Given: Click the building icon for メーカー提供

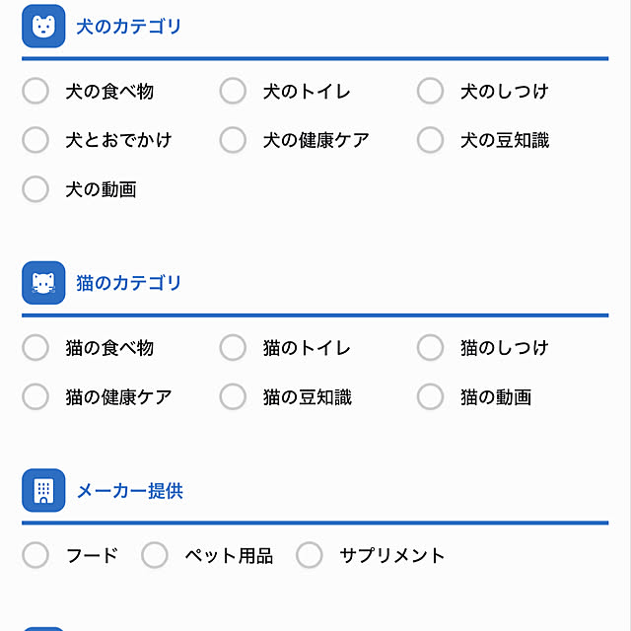Looking at the screenshot, I should click(x=43, y=490).
